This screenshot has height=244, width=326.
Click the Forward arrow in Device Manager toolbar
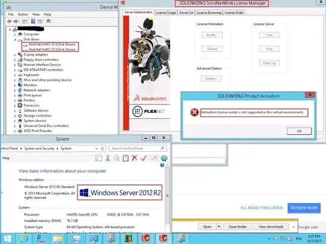pyautogui.click(x=16, y=21)
